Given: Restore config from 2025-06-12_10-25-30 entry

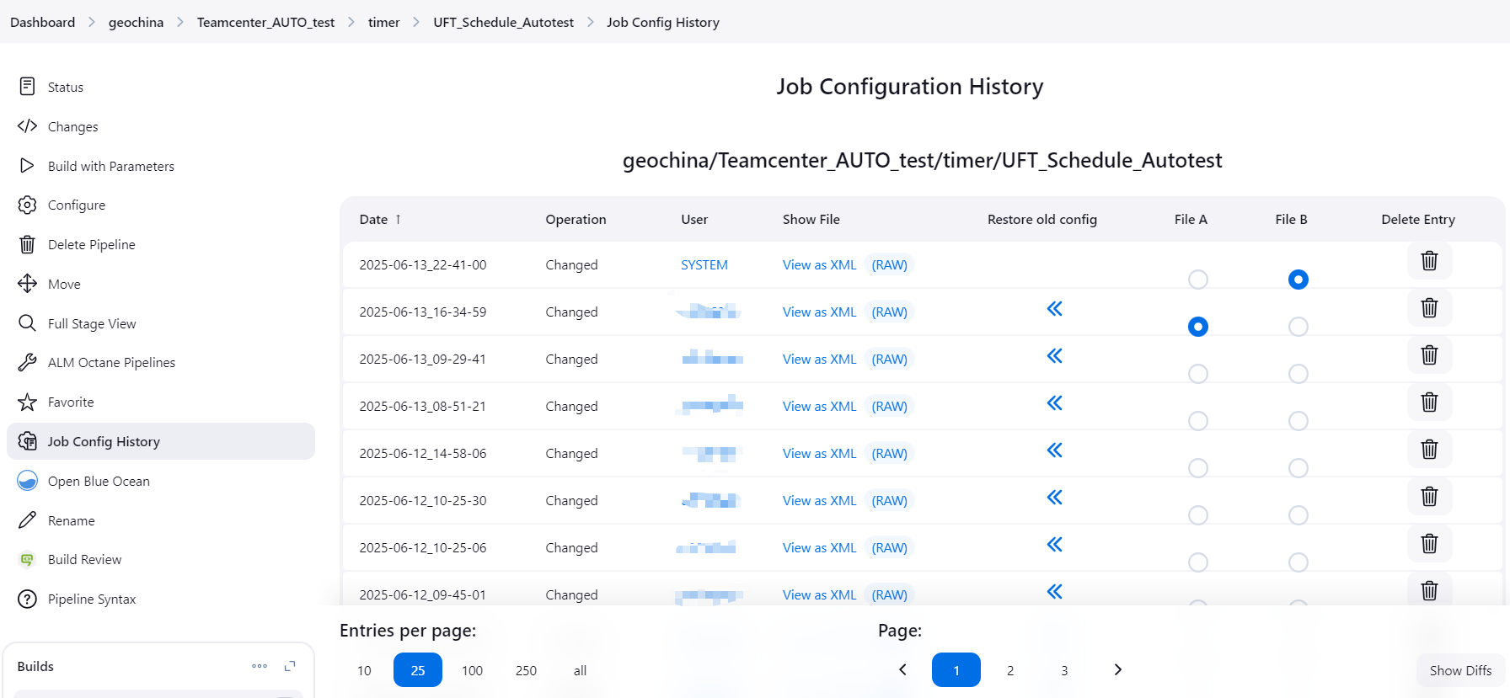Looking at the screenshot, I should coord(1054,498).
